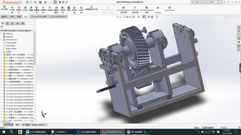Open the ConfigurationManager tab icon

(12, 23)
